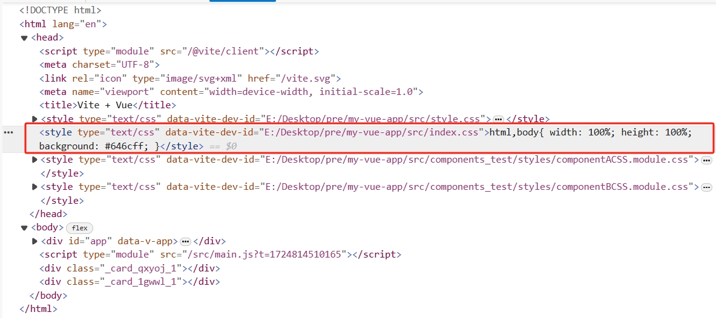Expand the div with id app
The width and height of the screenshot is (716, 318).
(x=34, y=241)
